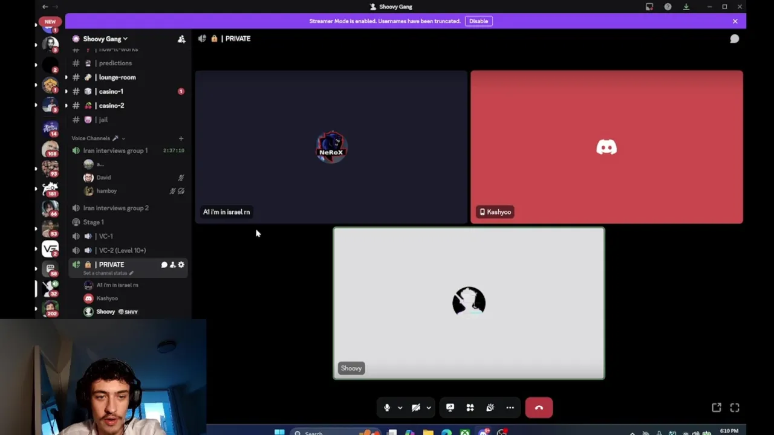Open the downloads icon in the title bar

click(686, 7)
